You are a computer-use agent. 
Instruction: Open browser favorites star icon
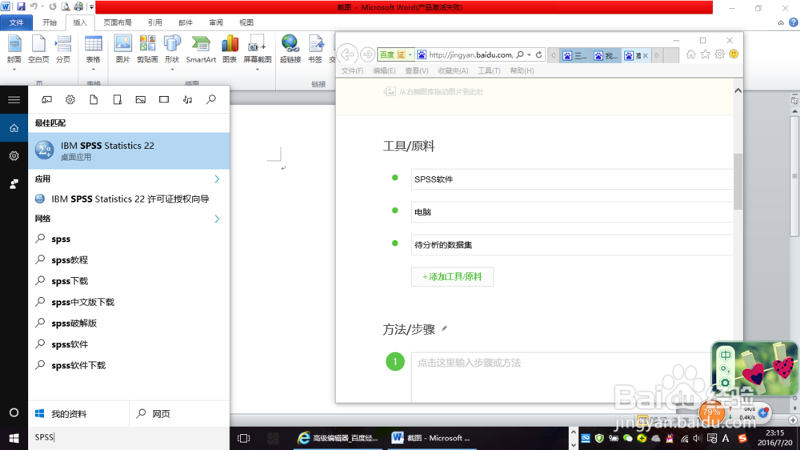point(705,54)
